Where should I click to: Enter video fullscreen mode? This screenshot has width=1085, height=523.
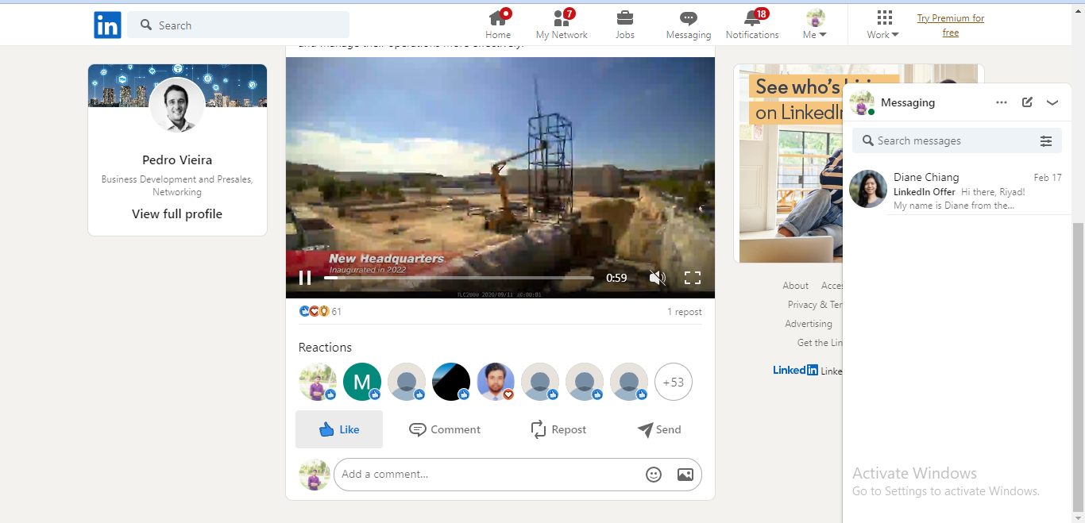pos(693,278)
